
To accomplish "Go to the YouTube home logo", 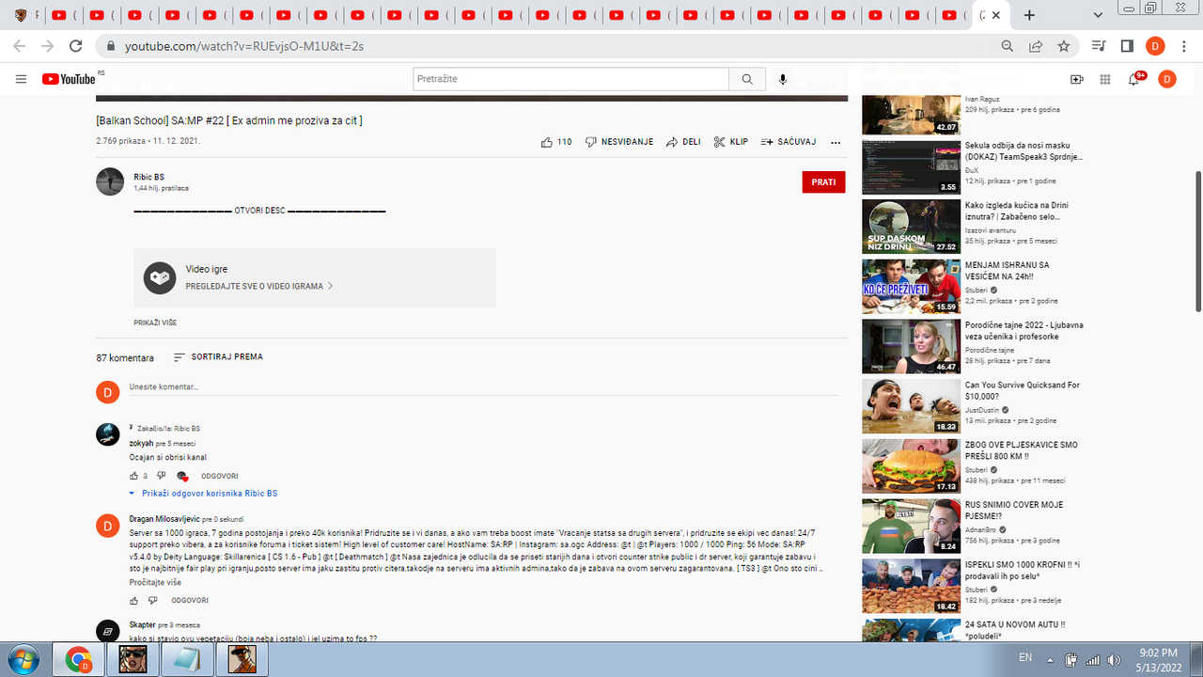I will pos(69,80).
